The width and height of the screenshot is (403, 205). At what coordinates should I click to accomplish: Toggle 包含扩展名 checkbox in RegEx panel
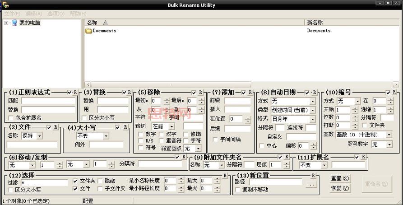(11, 118)
